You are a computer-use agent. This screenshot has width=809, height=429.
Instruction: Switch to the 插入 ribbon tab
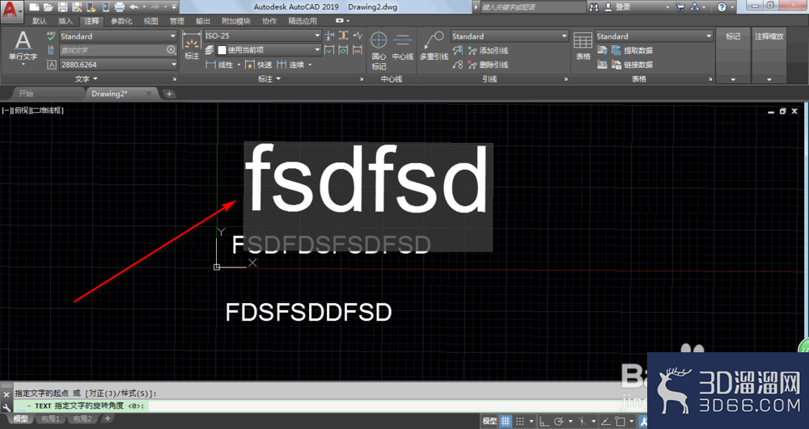point(66,21)
